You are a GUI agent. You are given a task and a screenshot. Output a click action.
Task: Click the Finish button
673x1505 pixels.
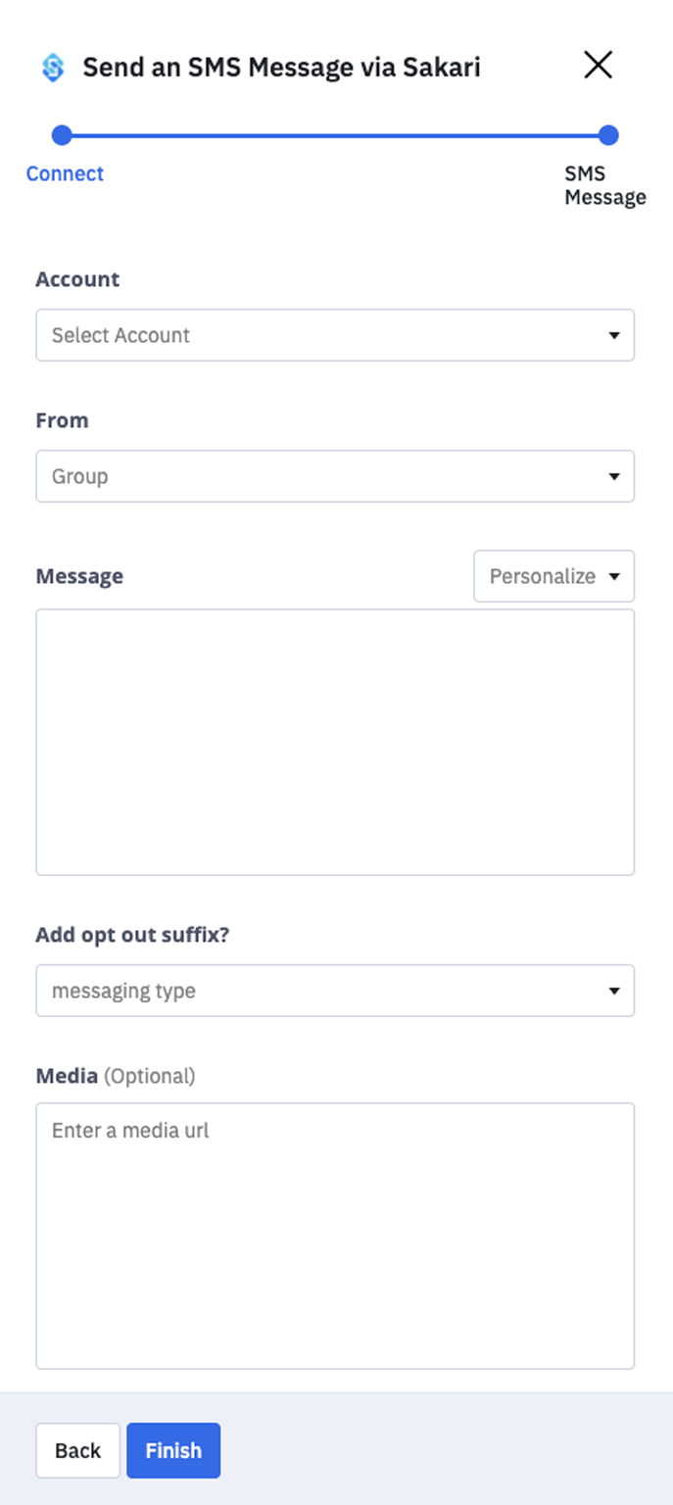tap(173, 1450)
